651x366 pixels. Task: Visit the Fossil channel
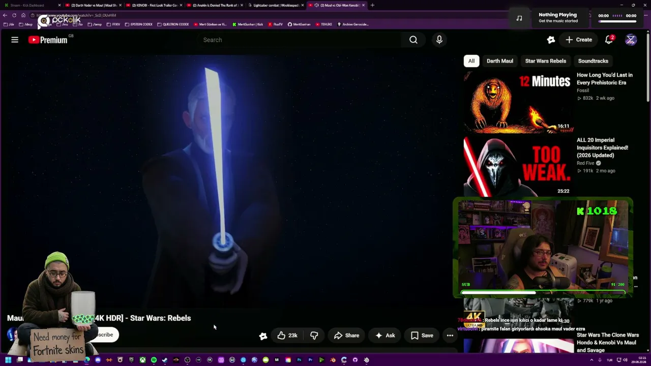tap(583, 90)
